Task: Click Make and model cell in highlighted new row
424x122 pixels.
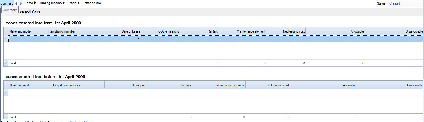Action: tap(28, 39)
